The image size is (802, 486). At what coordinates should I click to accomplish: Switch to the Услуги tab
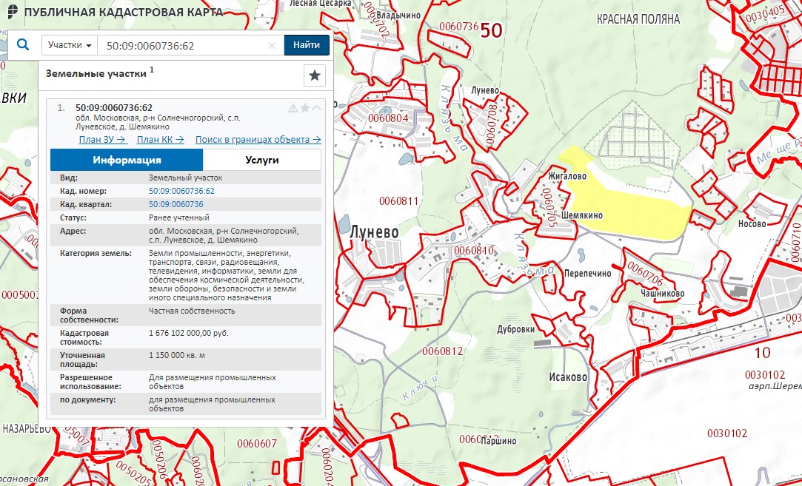click(x=261, y=161)
